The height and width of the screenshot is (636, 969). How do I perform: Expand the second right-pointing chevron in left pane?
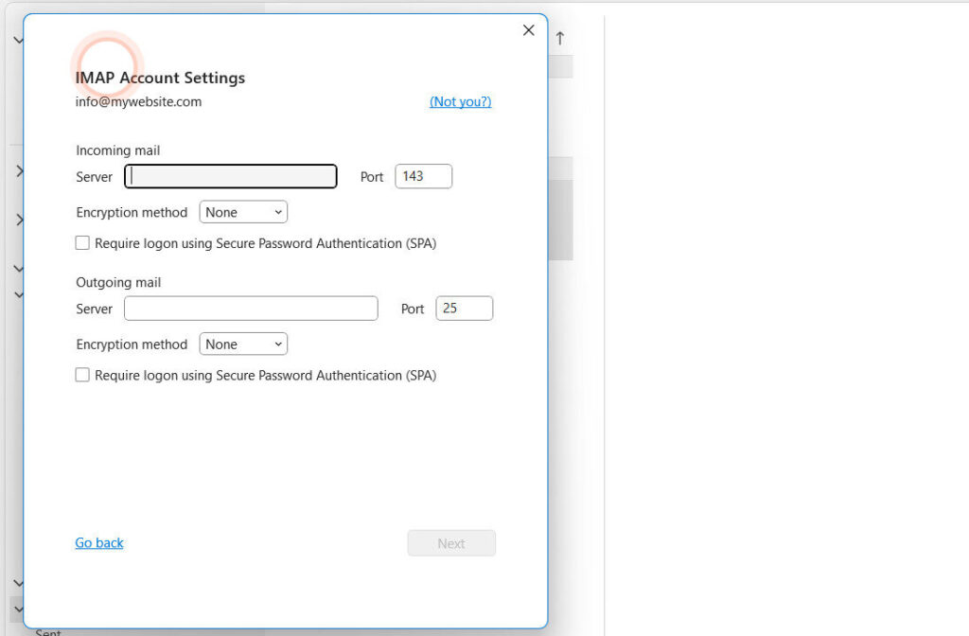tap(17, 220)
